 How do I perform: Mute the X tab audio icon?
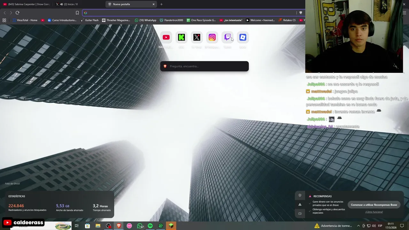61,4
